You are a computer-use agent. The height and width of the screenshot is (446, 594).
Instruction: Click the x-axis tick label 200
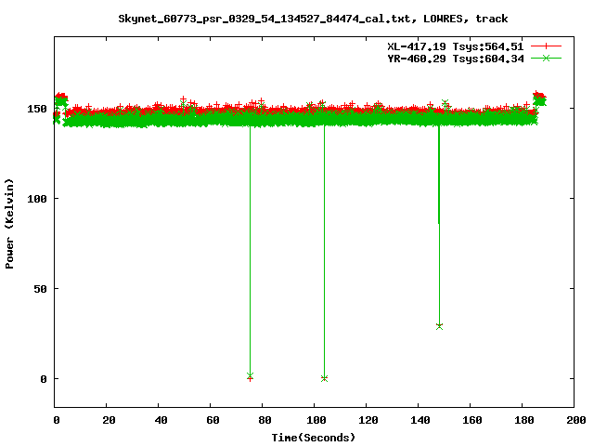pos(576,420)
